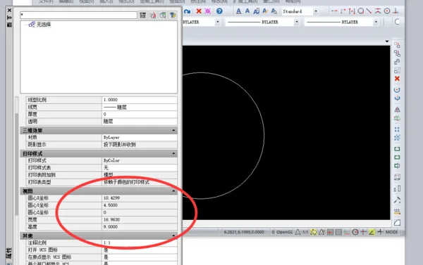The height and width of the screenshot is (265, 423).
Task: Click the center mark circle-dot icon
Action: tap(387, 11)
